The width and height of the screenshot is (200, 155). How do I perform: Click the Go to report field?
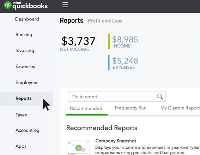[x=117, y=96]
